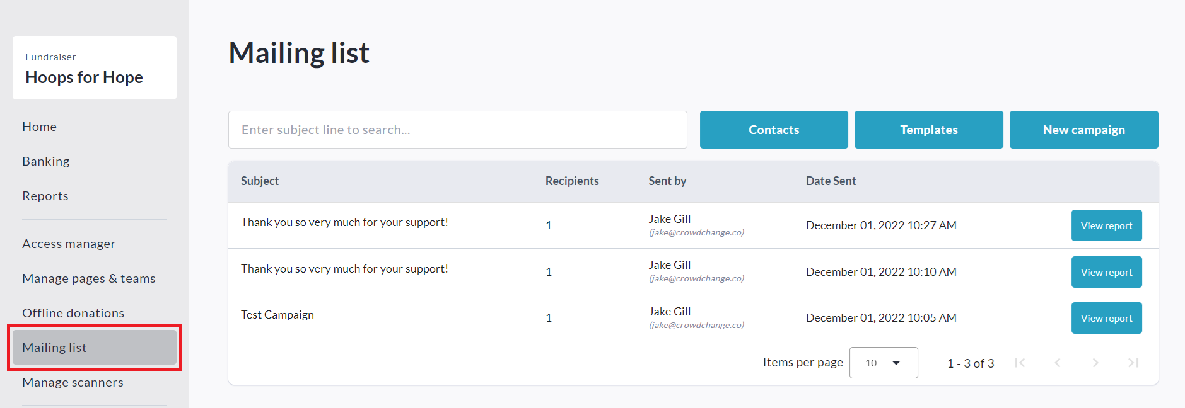Open the Contacts page

773,130
